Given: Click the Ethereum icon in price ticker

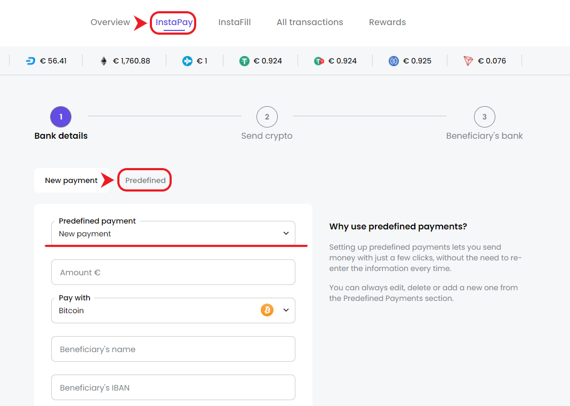Looking at the screenshot, I should [x=103, y=61].
